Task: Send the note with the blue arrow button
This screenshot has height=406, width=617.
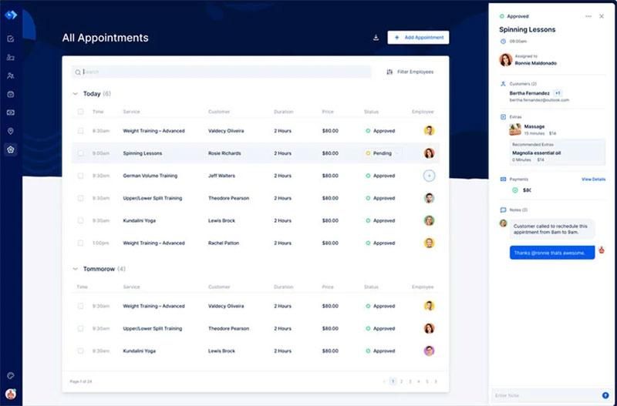Action: tap(605, 395)
